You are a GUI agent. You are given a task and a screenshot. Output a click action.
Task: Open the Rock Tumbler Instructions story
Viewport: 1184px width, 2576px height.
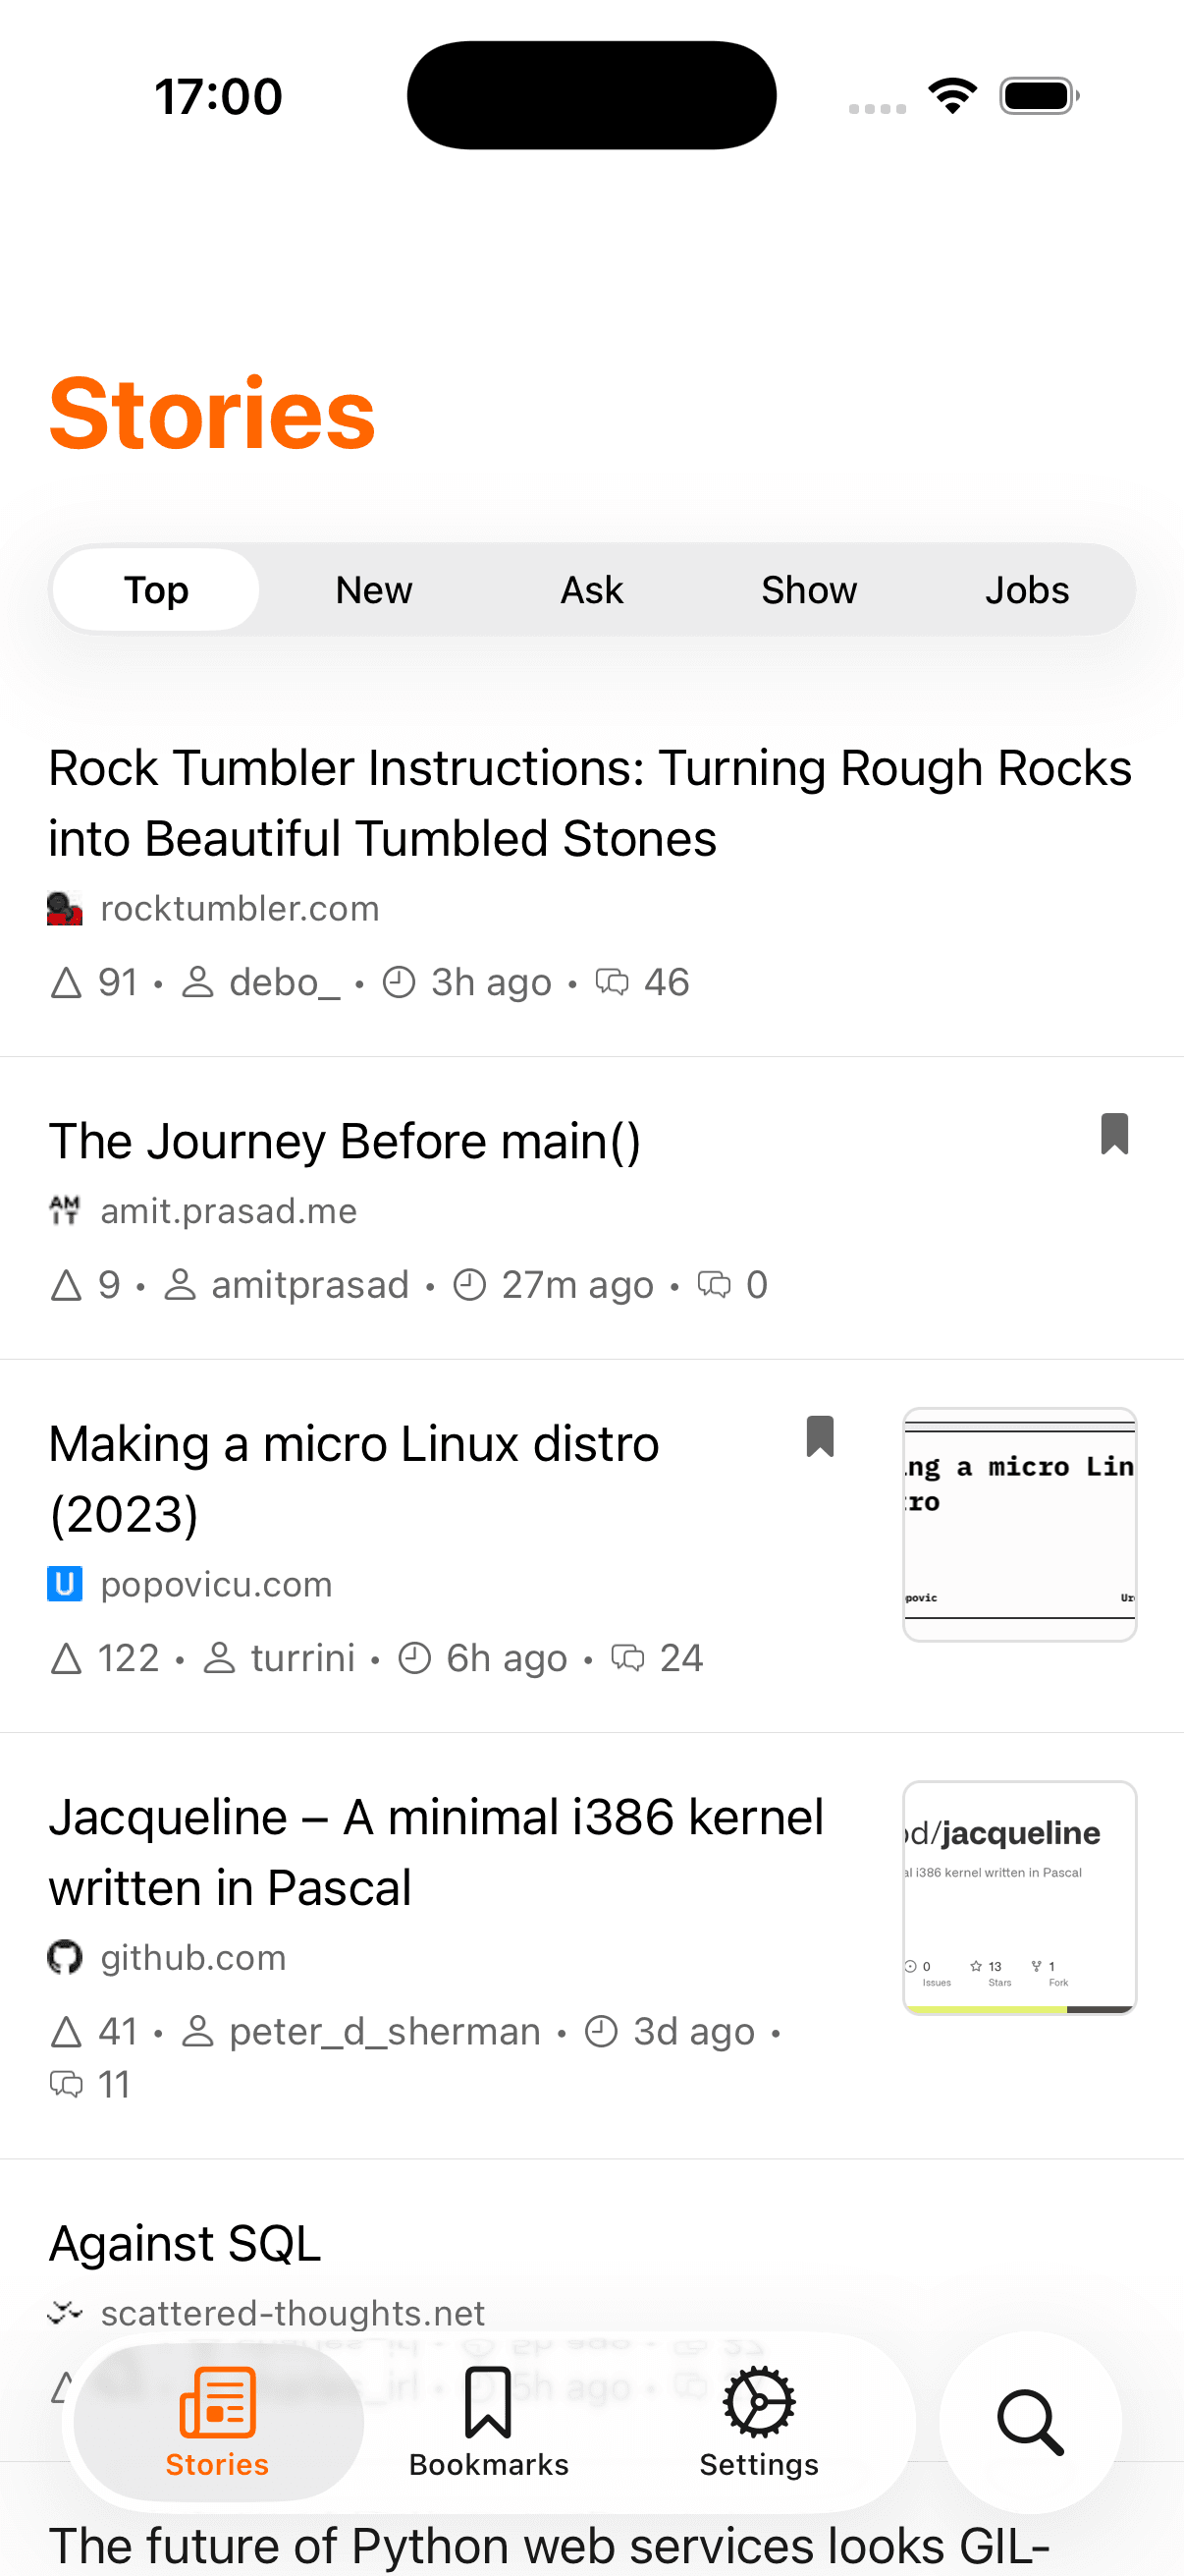point(589,802)
